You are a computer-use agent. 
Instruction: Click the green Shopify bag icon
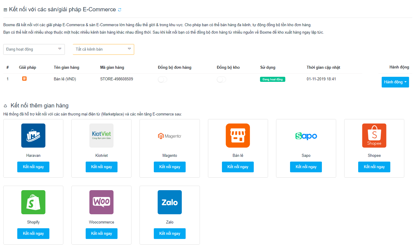[33, 202]
